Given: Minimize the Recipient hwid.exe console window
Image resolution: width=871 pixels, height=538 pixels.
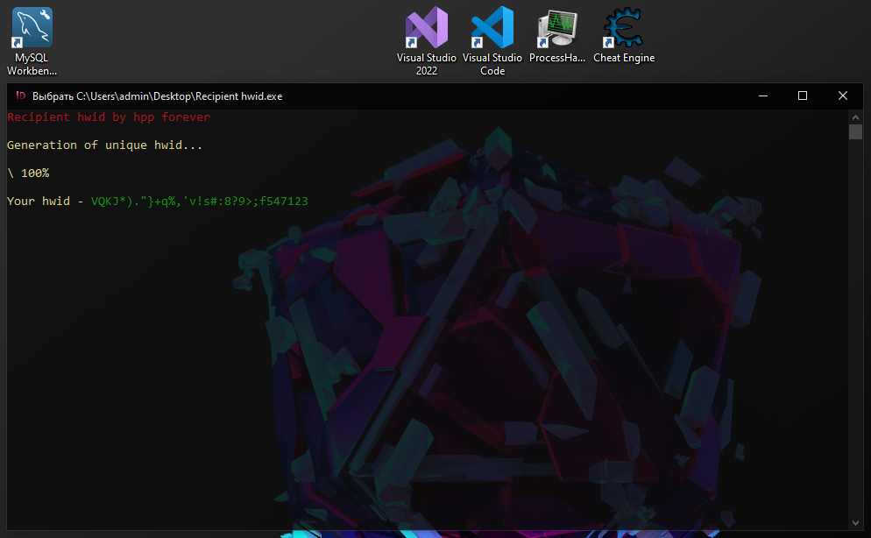Looking at the screenshot, I should pos(761,96).
